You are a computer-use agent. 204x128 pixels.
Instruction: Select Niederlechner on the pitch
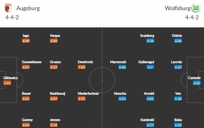tap(88, 93)
